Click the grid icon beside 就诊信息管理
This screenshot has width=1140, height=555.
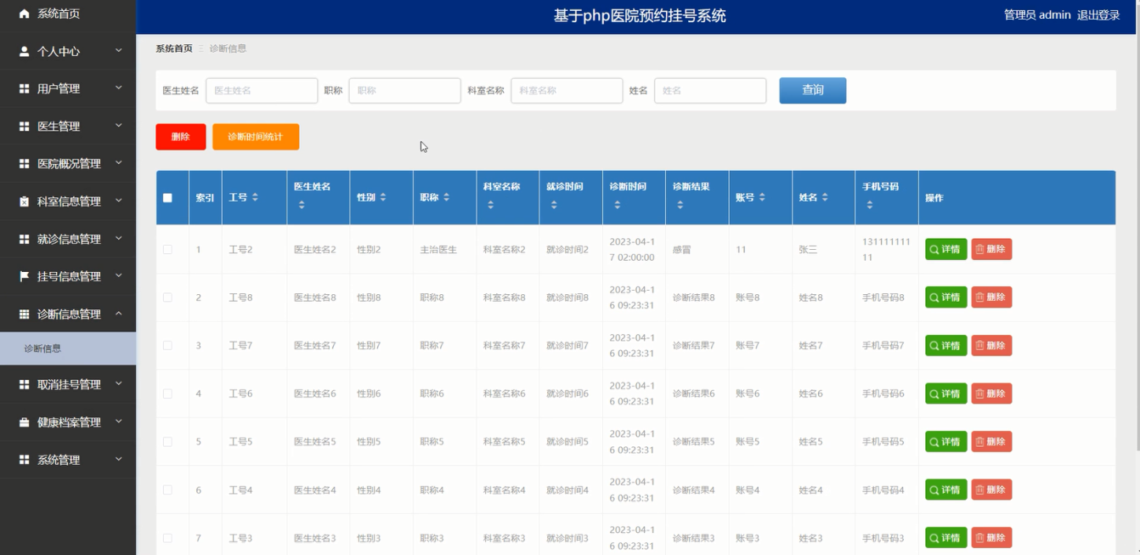coord(24,239)
